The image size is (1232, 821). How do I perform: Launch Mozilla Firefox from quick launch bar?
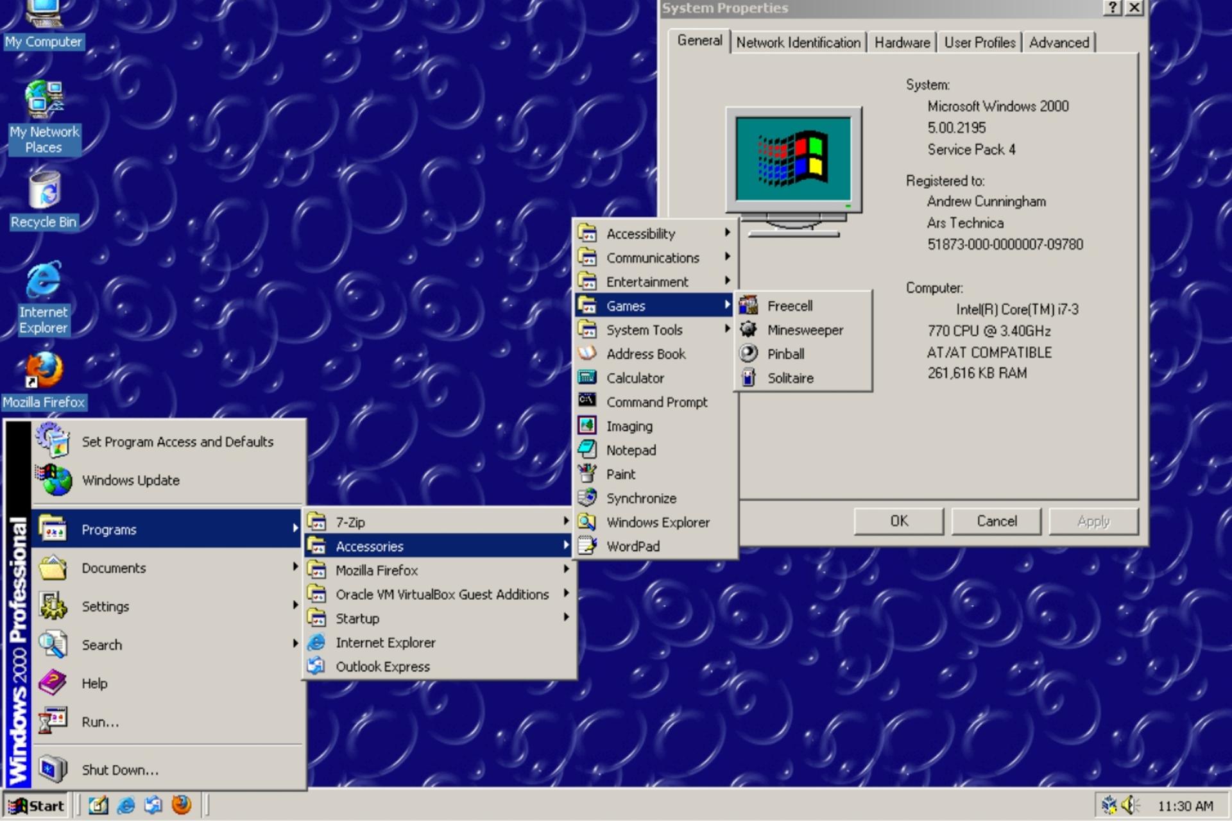[x=182, y=805]
